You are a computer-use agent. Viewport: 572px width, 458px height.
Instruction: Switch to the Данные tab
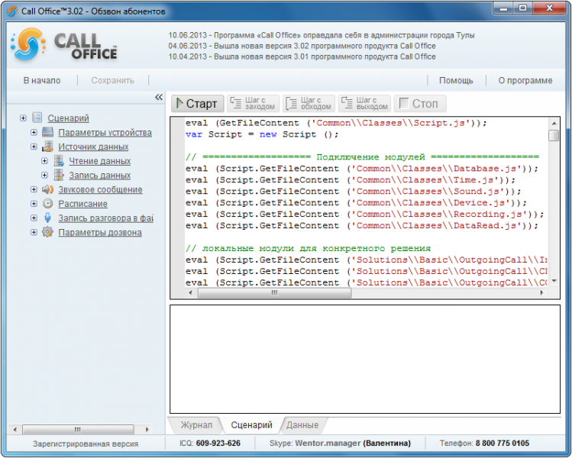tap(302, 425)
